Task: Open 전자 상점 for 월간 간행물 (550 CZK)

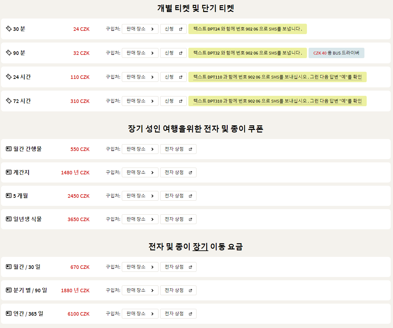Action: (x=178, y=149)
